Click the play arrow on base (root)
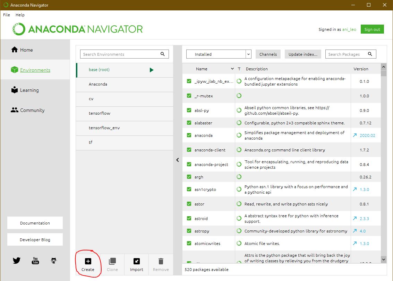The image size is (393, 281). pos(151,70)
